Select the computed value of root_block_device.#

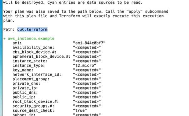pyautogui.click(x=87, y=102)
